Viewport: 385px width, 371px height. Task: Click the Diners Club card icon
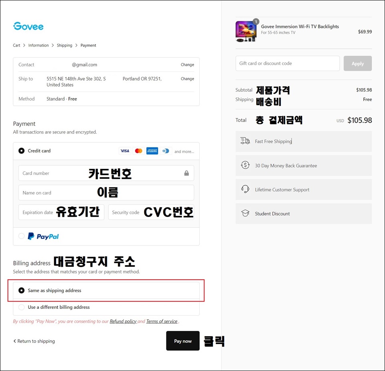(x=166, y=151)
